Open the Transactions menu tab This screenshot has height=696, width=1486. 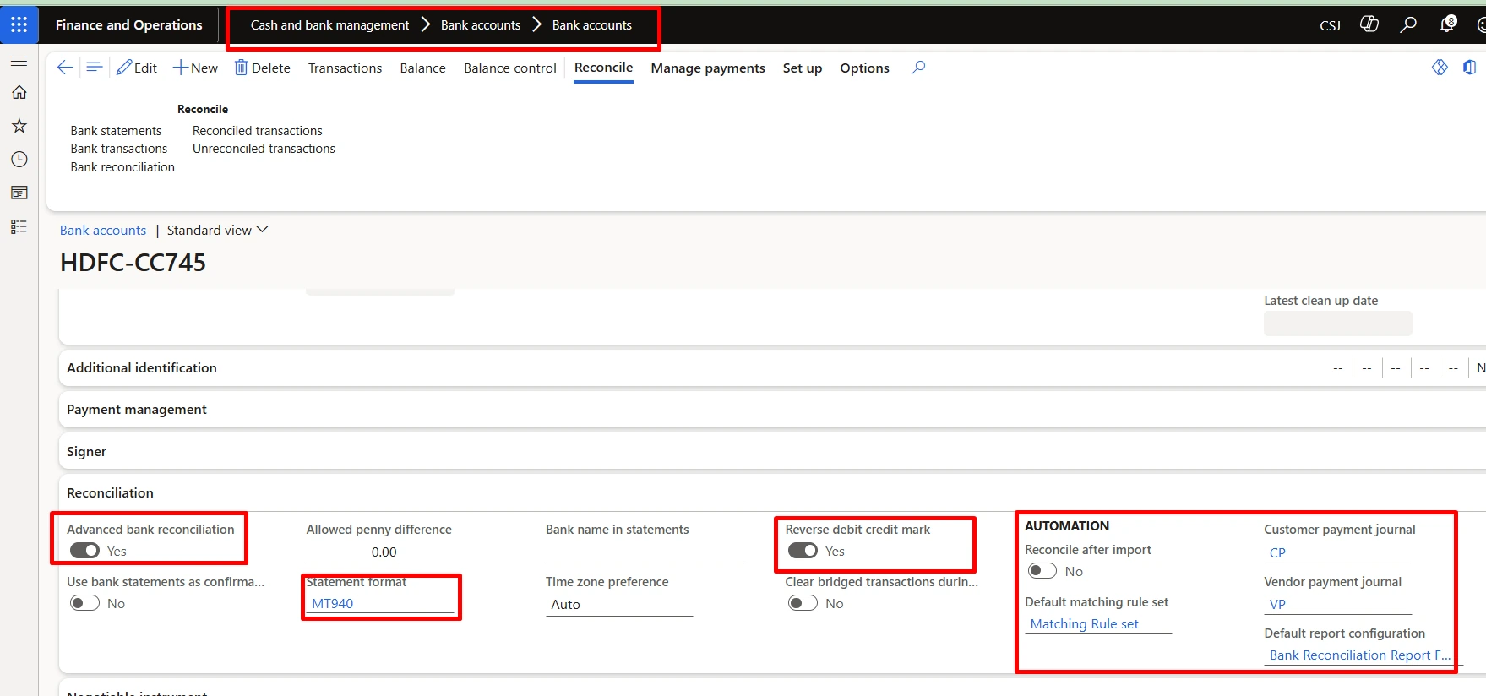(x=345, y=68)
